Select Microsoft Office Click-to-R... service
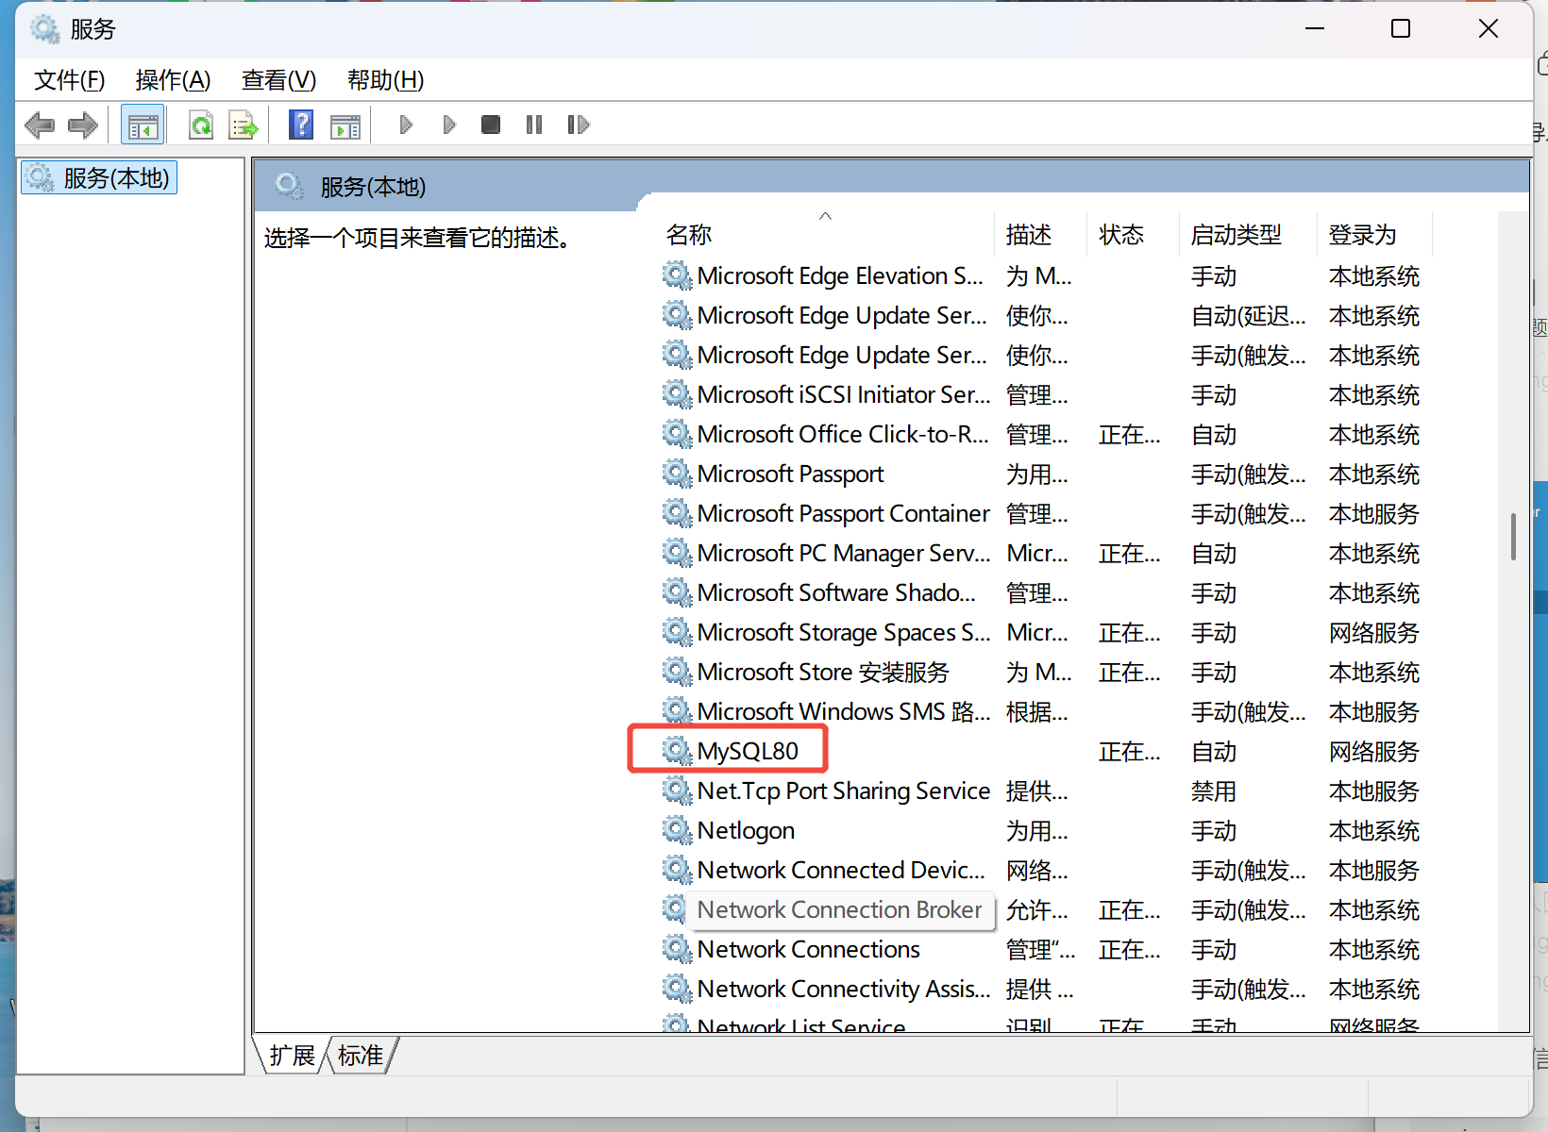 (x=843, y=434)
